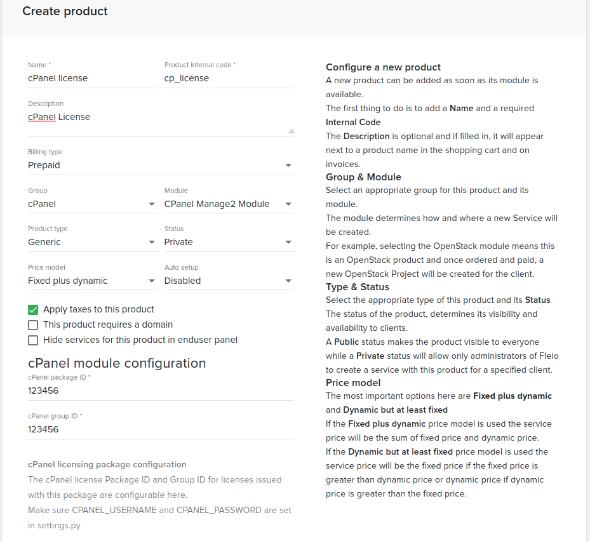Open the Billing type dropdown

point(159,165)
